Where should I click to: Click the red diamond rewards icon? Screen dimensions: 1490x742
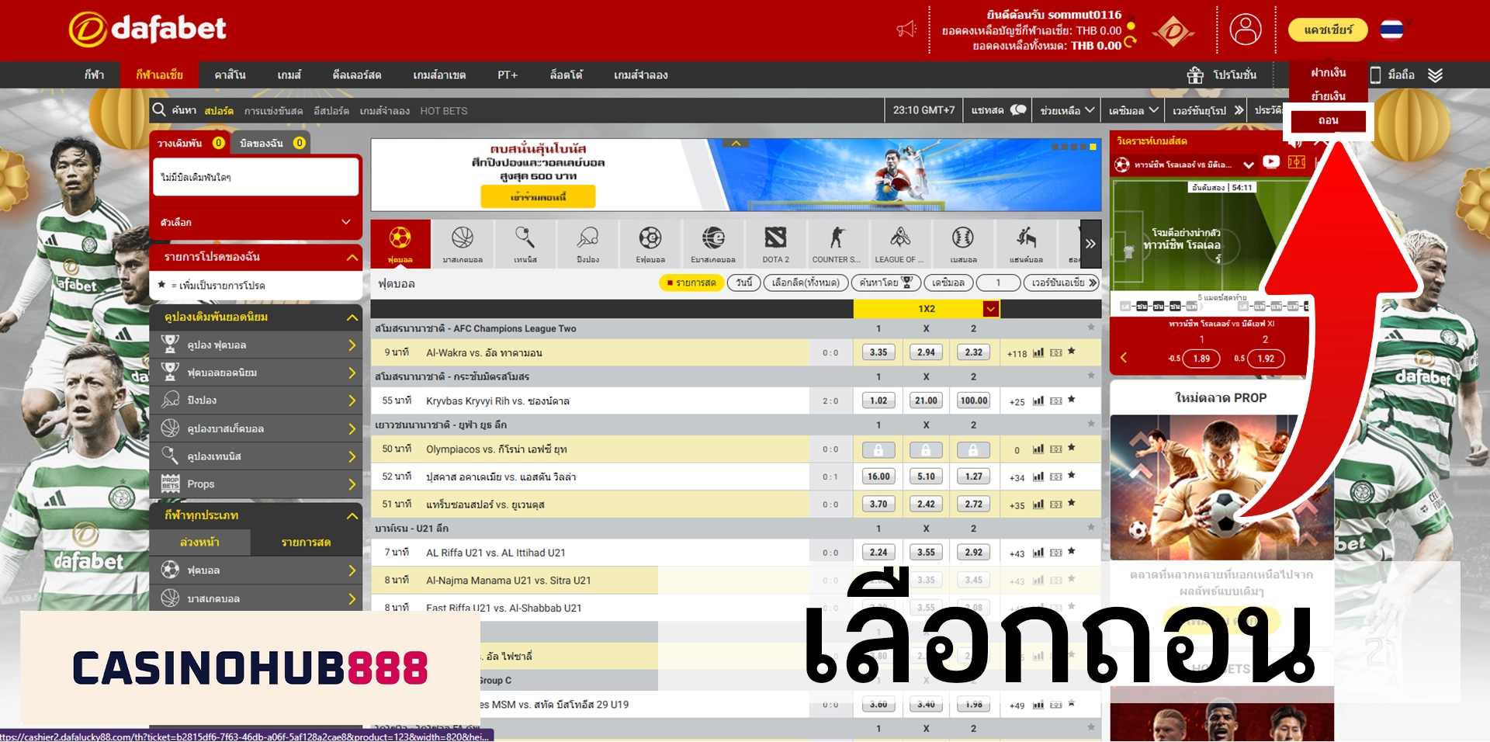pyautogui.click(x=1173, y=31)
